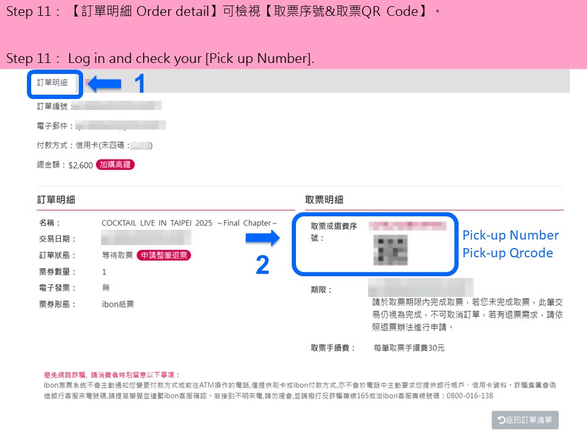Click the blurred pick-up QR code image
Image resolution: width=587 pixels, height=440 pixels.
click(x=391, y=250)
